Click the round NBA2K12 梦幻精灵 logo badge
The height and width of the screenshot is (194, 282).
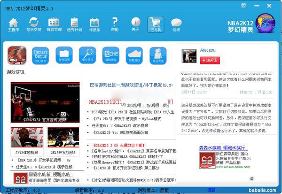click(266, 23)
